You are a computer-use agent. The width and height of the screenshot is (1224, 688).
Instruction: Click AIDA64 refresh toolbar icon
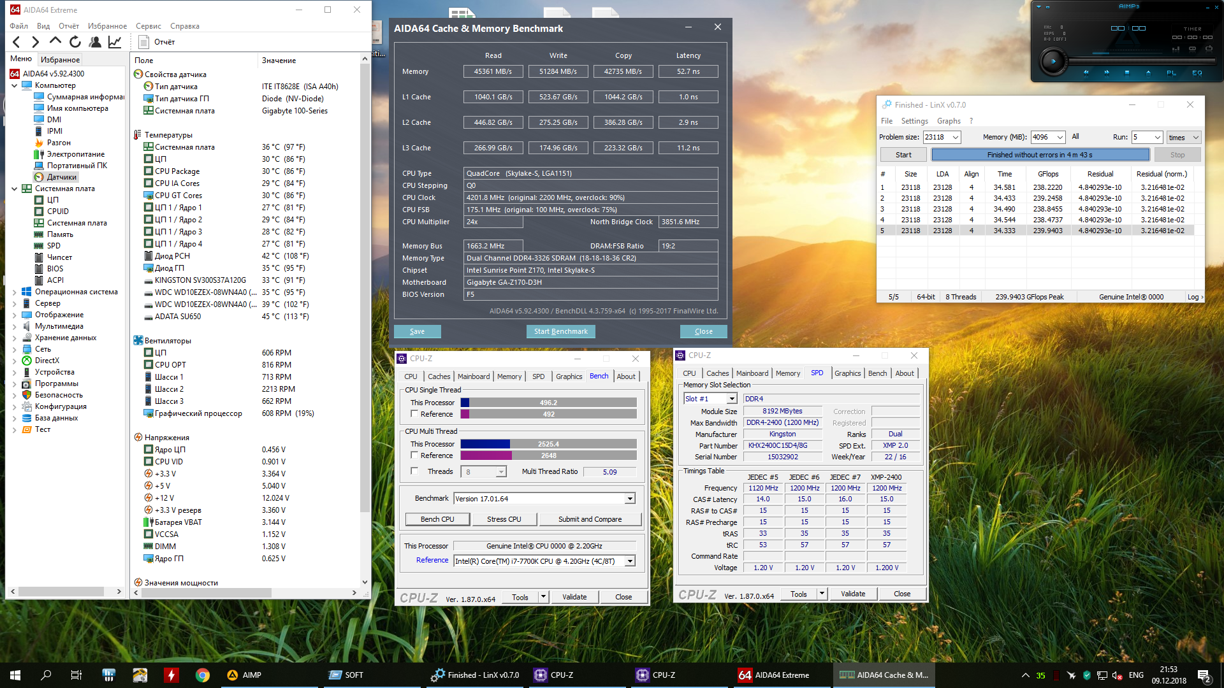[75, 42]
